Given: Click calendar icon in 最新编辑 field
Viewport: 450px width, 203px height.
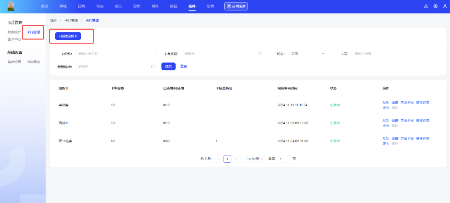Looking at the screenshot, I should coord(153,67).
